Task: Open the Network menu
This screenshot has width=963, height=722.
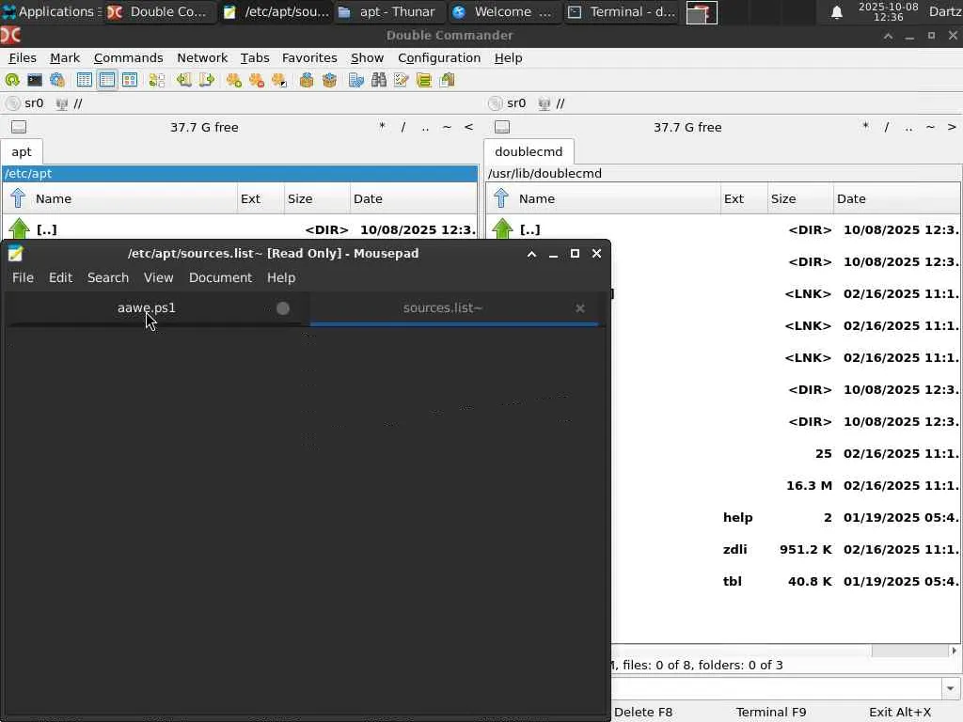Action: 202,57
